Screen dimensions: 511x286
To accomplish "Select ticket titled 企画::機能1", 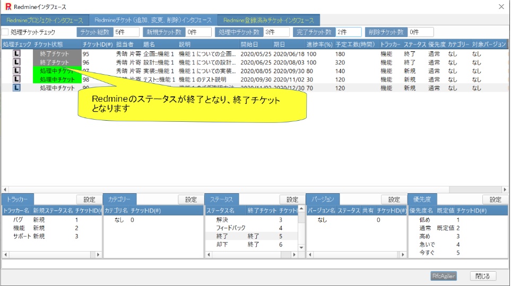I will (159, 54).
